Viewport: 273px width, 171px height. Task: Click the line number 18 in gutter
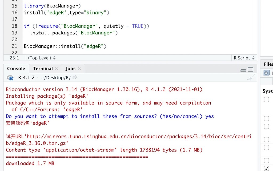[14, 26]
